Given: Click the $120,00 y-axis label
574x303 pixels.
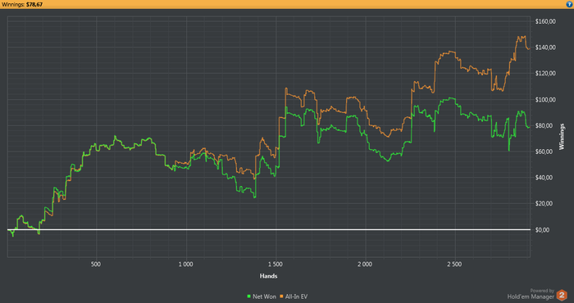Looking at the screenshot, I should (x=545, y=74).
